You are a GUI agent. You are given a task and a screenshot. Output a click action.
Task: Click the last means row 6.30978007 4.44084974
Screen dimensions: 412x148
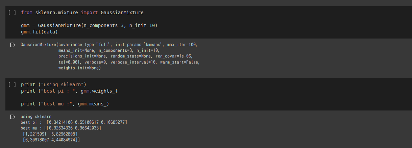(51, 140)
